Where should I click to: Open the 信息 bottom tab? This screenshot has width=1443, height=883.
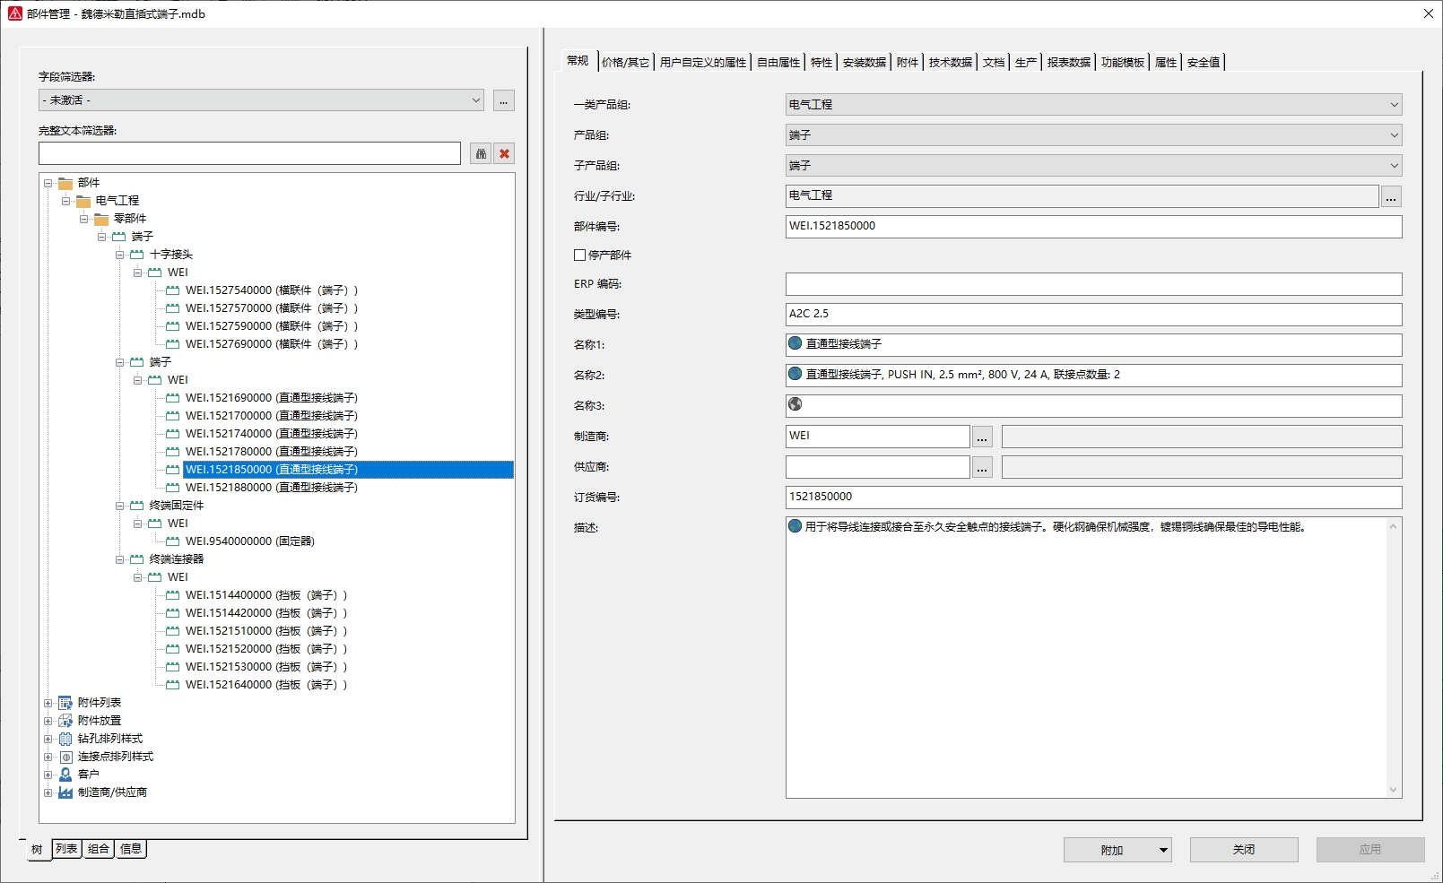coord(131,848)
